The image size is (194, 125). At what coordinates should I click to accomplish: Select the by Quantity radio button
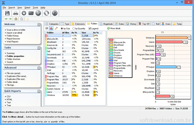tap(74, 29)
